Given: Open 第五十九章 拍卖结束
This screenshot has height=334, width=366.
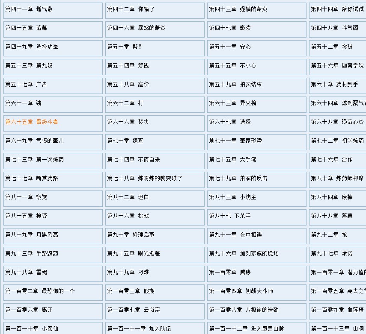Looking at the screenshot, I should click(x=235, y=85).
